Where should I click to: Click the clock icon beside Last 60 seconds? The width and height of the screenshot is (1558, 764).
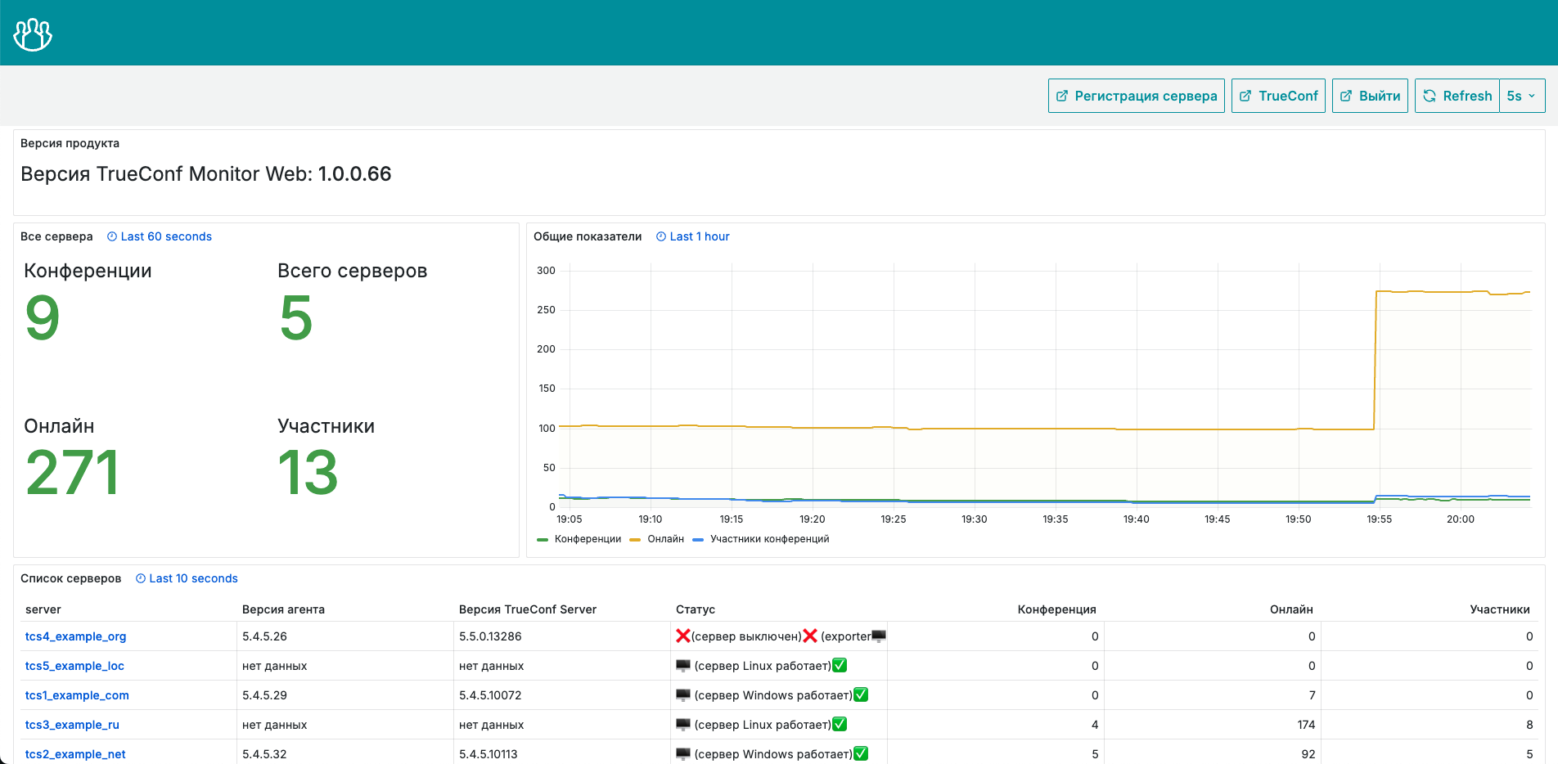112,236
